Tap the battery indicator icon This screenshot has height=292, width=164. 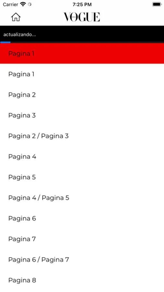tap(157, 4)
